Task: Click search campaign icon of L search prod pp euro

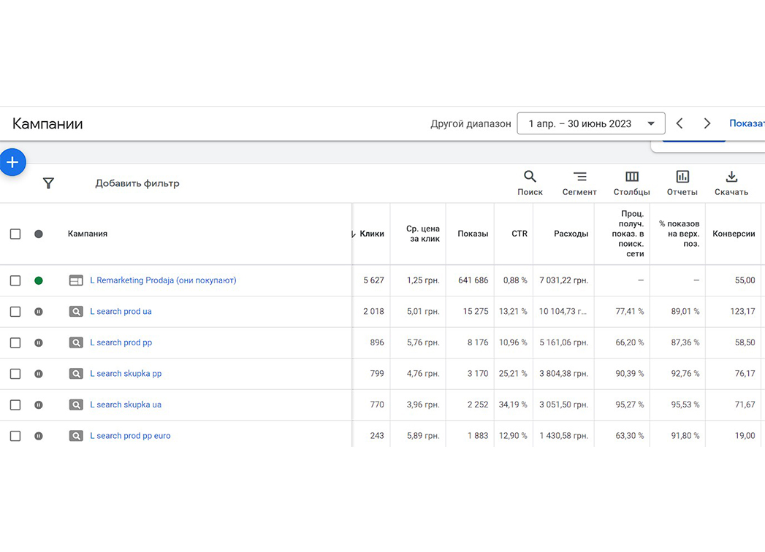Action: pyautogui.click(x=76, y=436)
